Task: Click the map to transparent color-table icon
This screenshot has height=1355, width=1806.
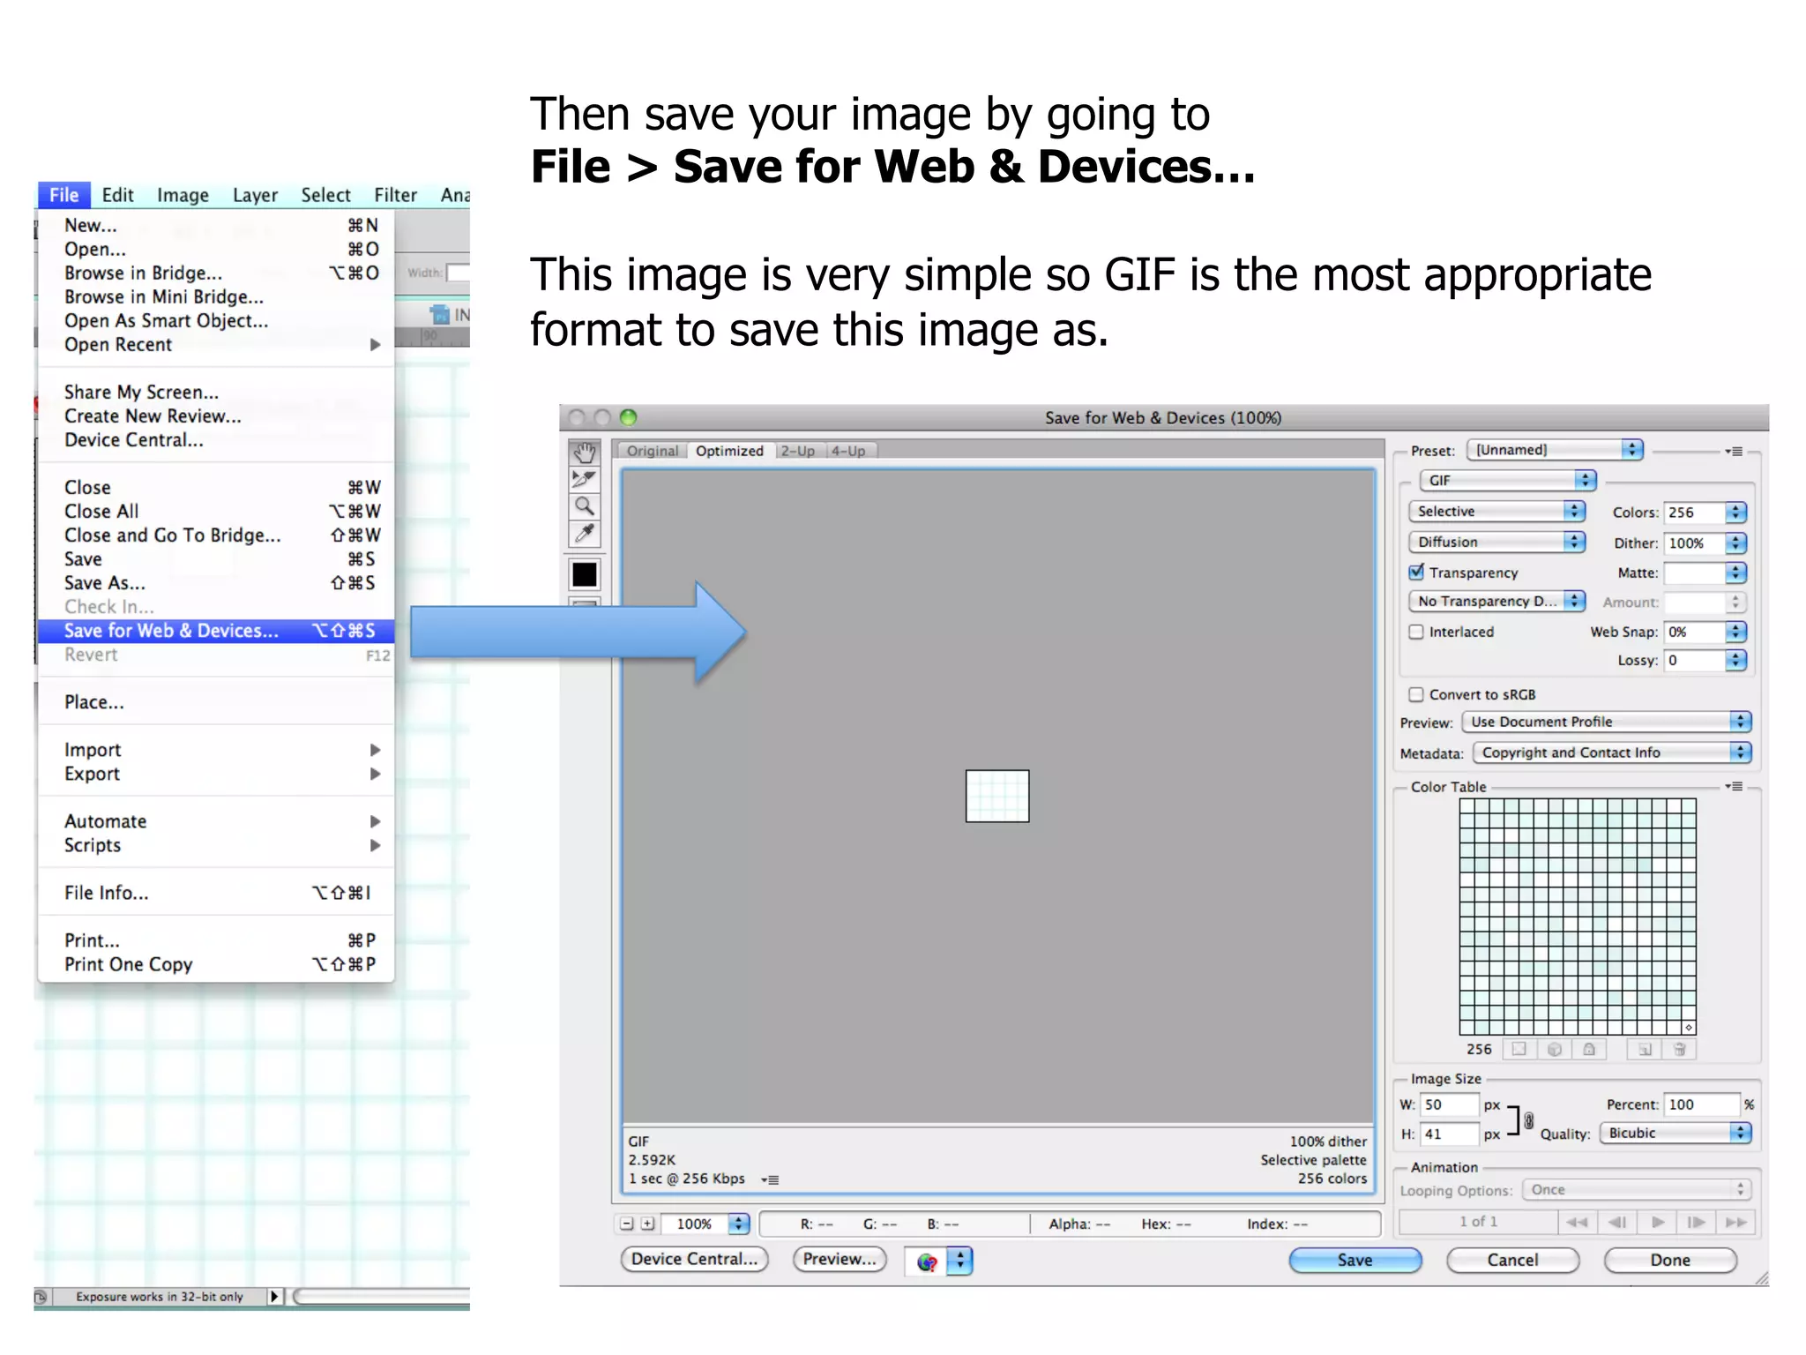Action: pos(1519,1049)
